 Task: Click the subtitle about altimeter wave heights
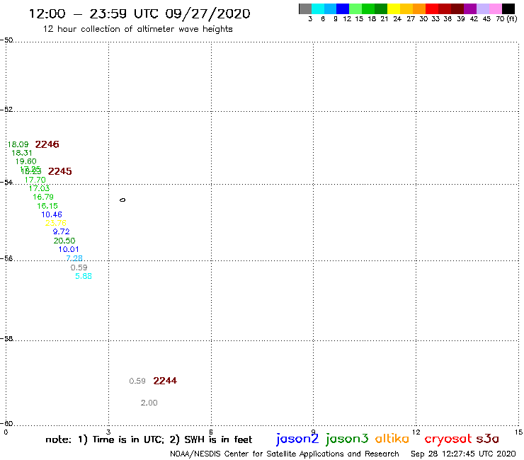click(137, 29)
